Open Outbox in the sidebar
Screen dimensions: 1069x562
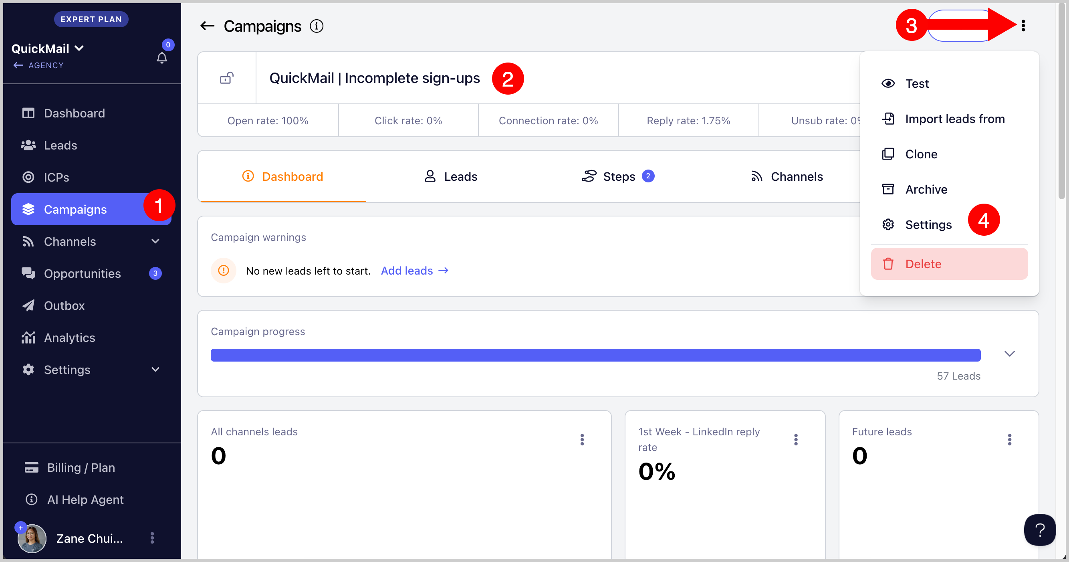coord(91,305)
